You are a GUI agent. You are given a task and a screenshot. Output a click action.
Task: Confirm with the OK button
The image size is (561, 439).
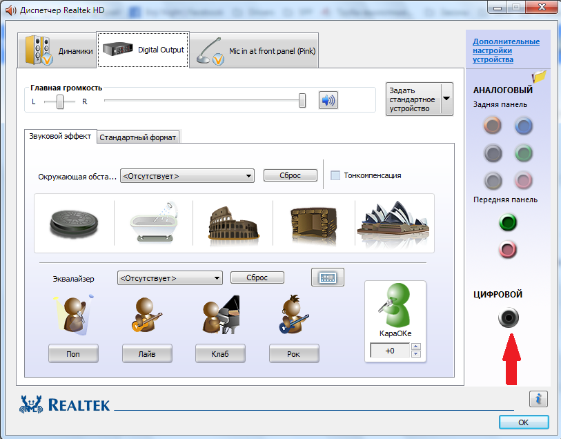click(x=524, y=422)
